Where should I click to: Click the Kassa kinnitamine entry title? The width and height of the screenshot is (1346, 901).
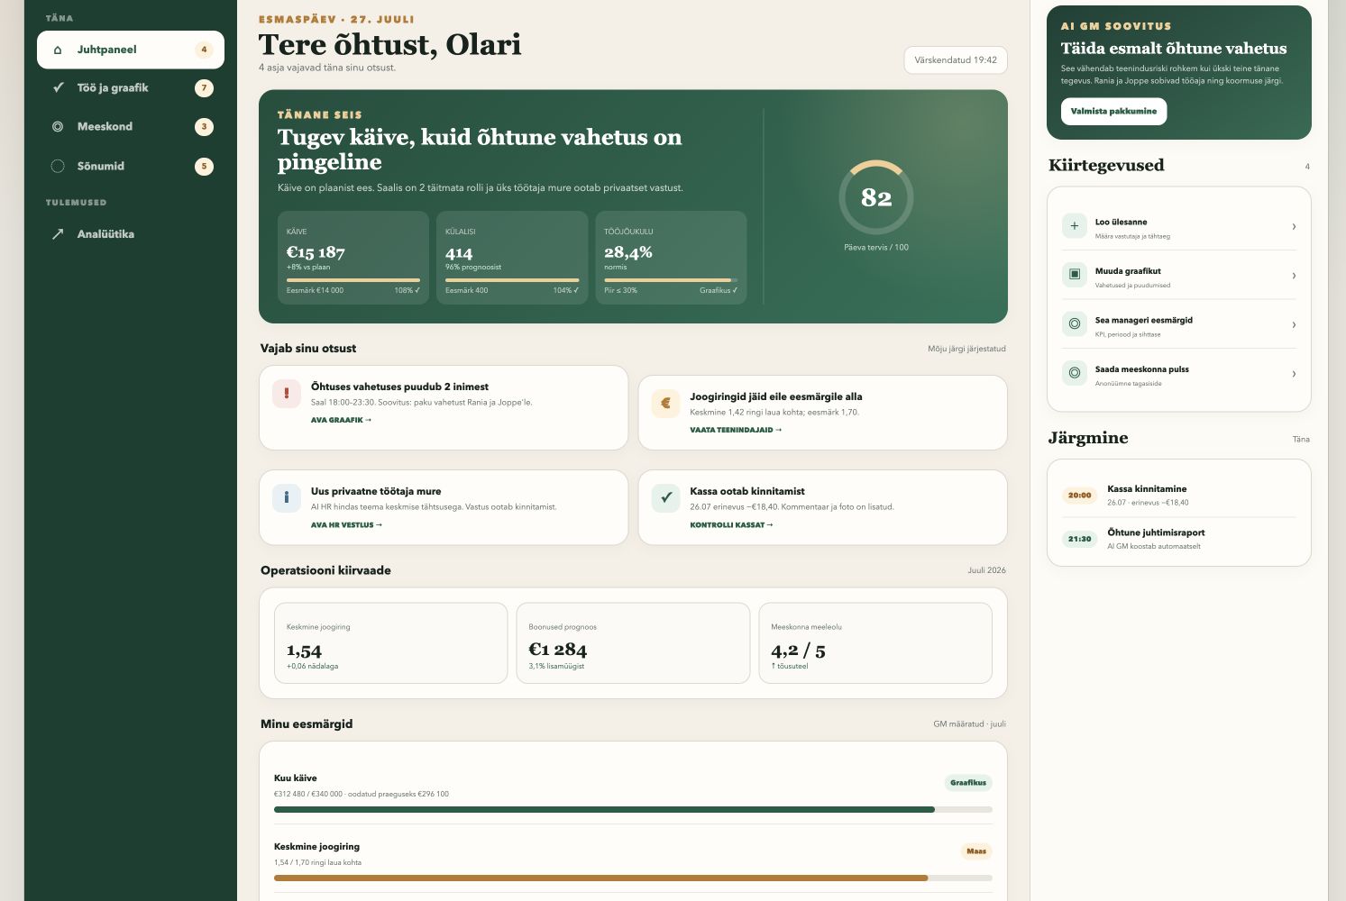(x=1147, y=489)
